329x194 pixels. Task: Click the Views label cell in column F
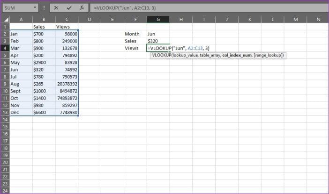pyautogui.click(x=135, y=48)
